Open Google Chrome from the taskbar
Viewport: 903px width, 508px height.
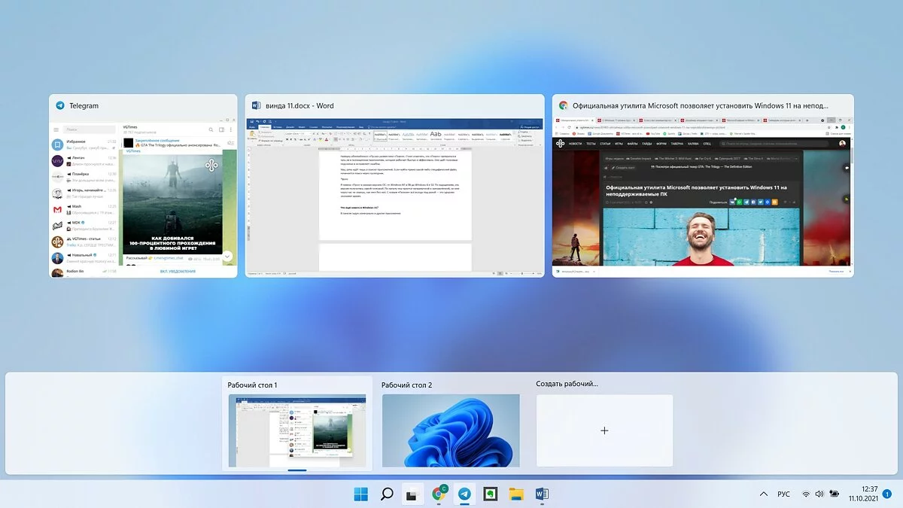click(x=439, y=494)
